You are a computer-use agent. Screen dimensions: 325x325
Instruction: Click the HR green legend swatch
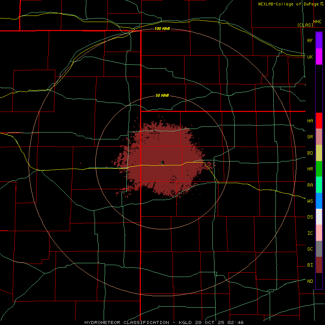tap(319, 169)
